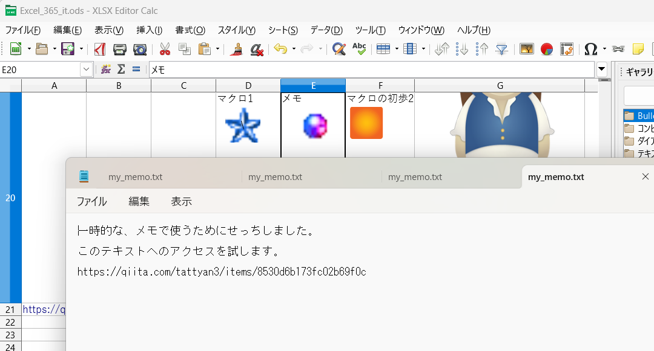Open print preview
654x351 pixels.
tap(140, 50)
